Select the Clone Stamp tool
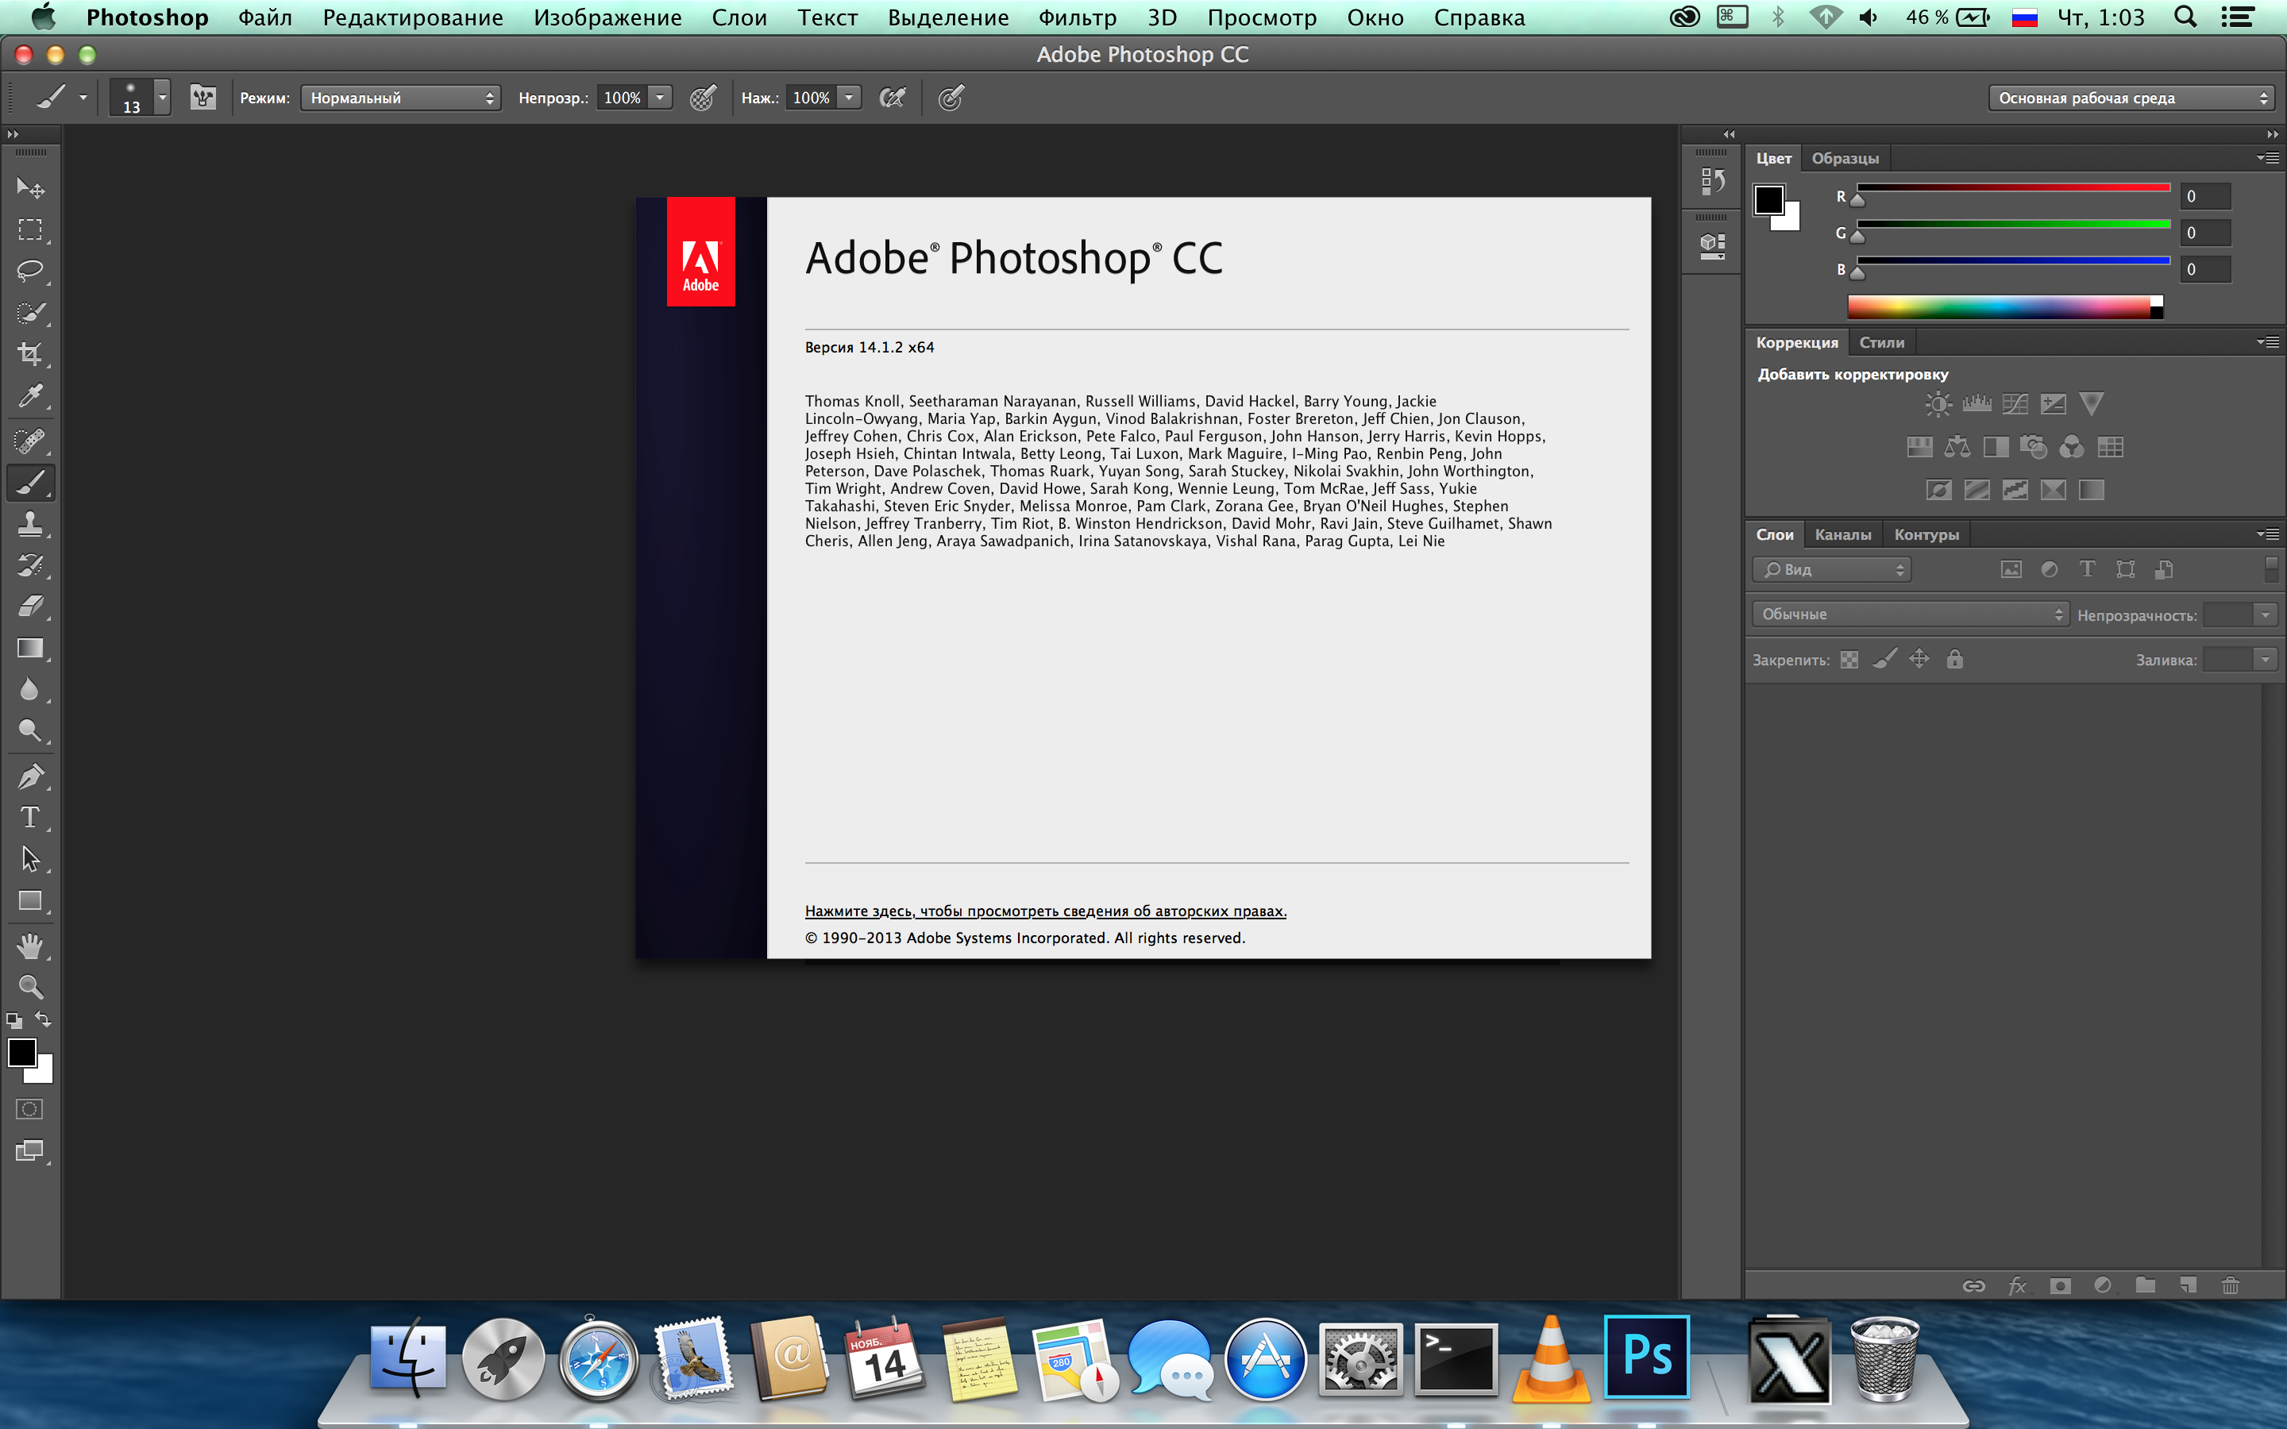 (x=30, y=525)
